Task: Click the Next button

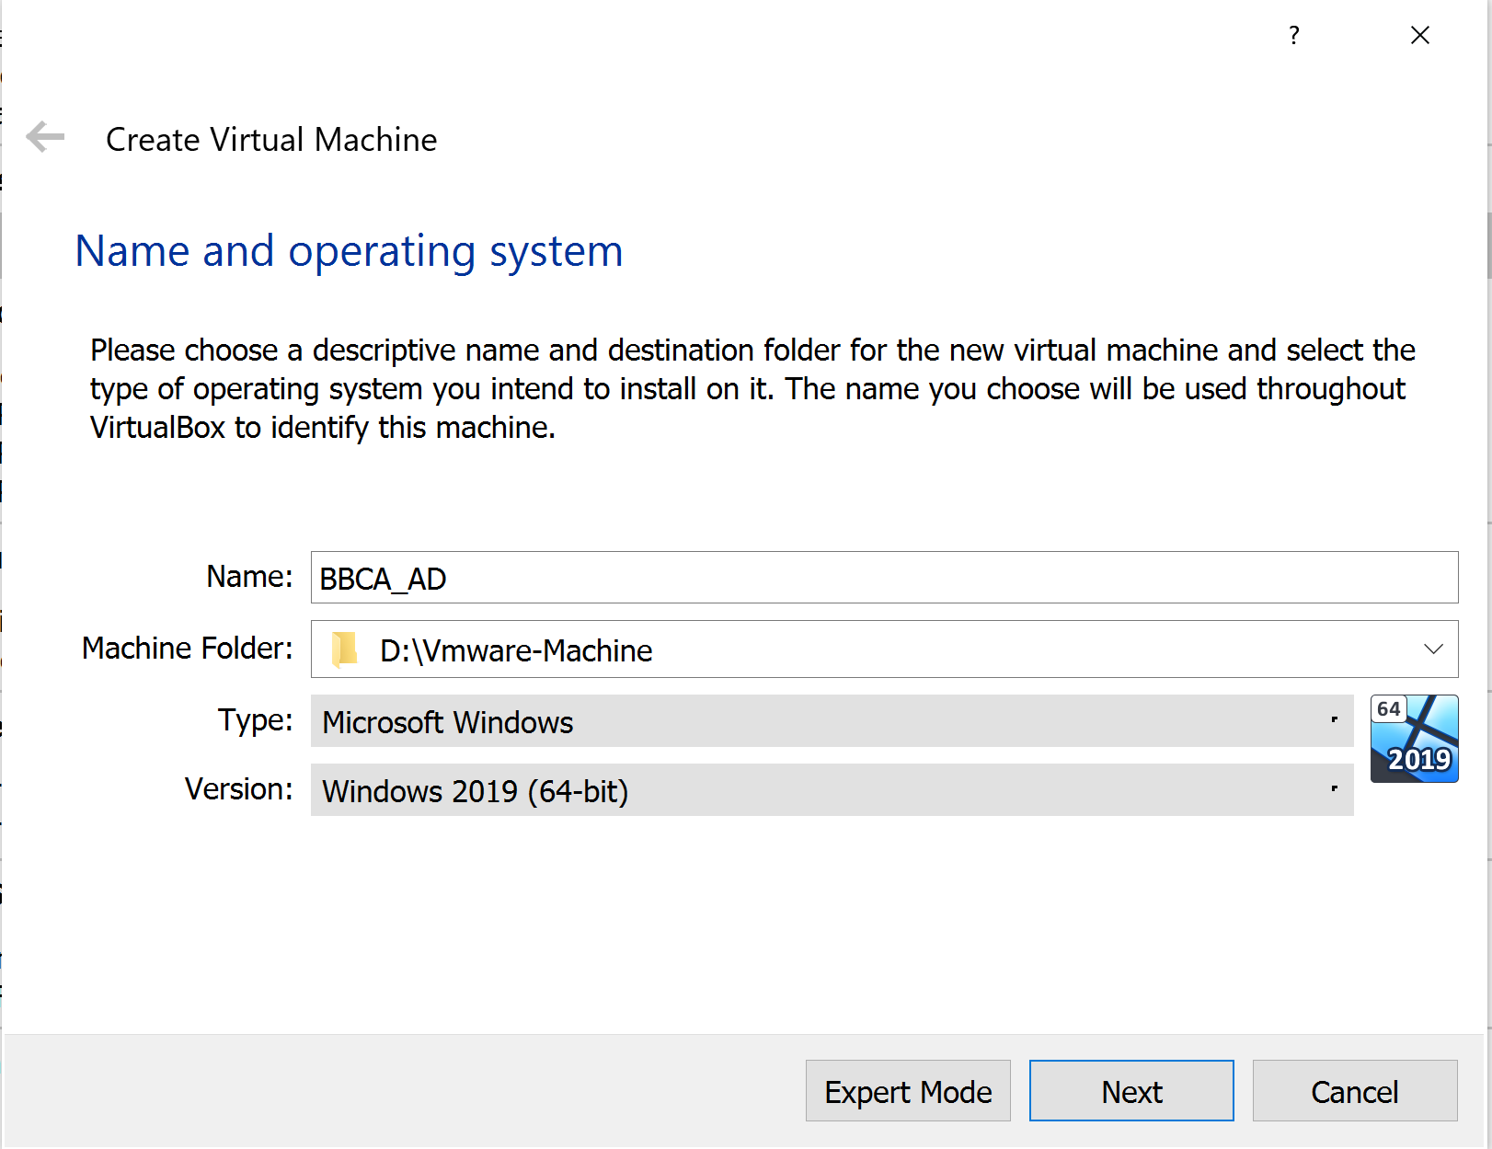Action: [1131, 1091]
